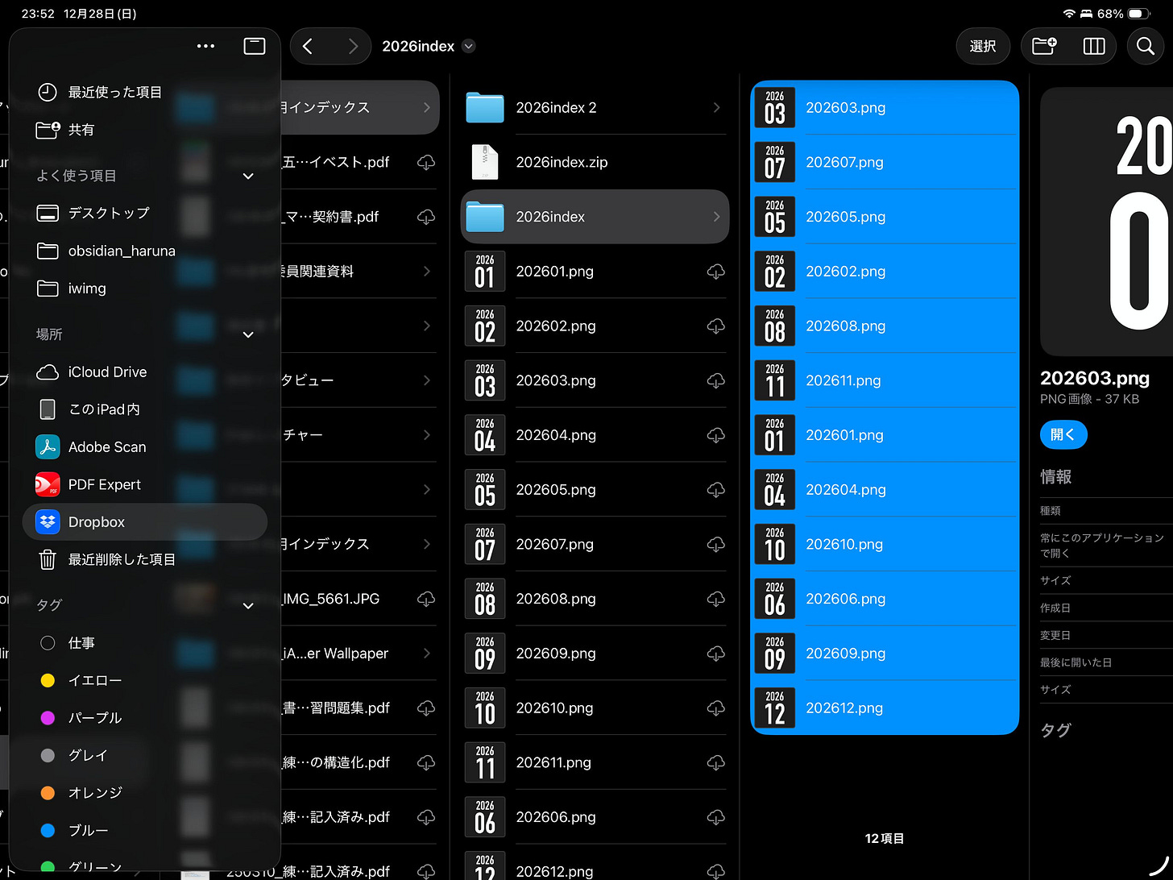The width and height of the screenshot is (1173, 880).
Task: Change the view with the columns icon
Action: (1094, 46)
